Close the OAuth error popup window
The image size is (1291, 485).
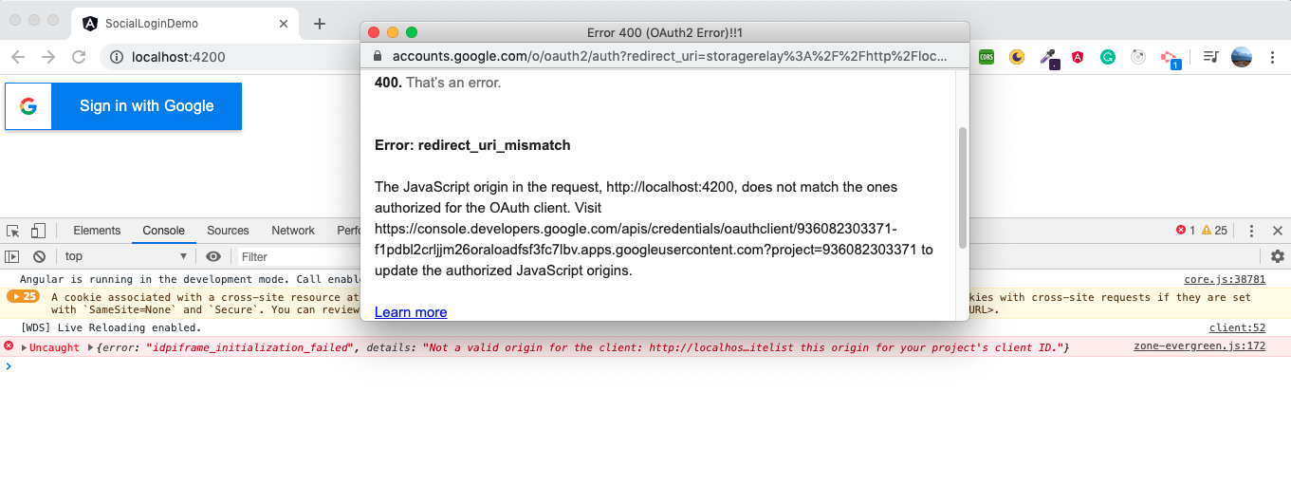pos(374,32)
